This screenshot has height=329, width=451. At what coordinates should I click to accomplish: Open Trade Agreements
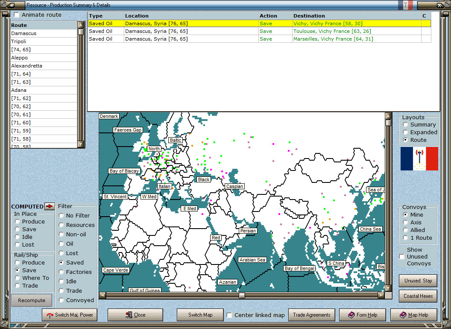(x=311, y=315)
